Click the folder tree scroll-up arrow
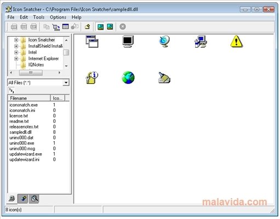This screenshot has height=219, width=280. (x=66, y=40)
